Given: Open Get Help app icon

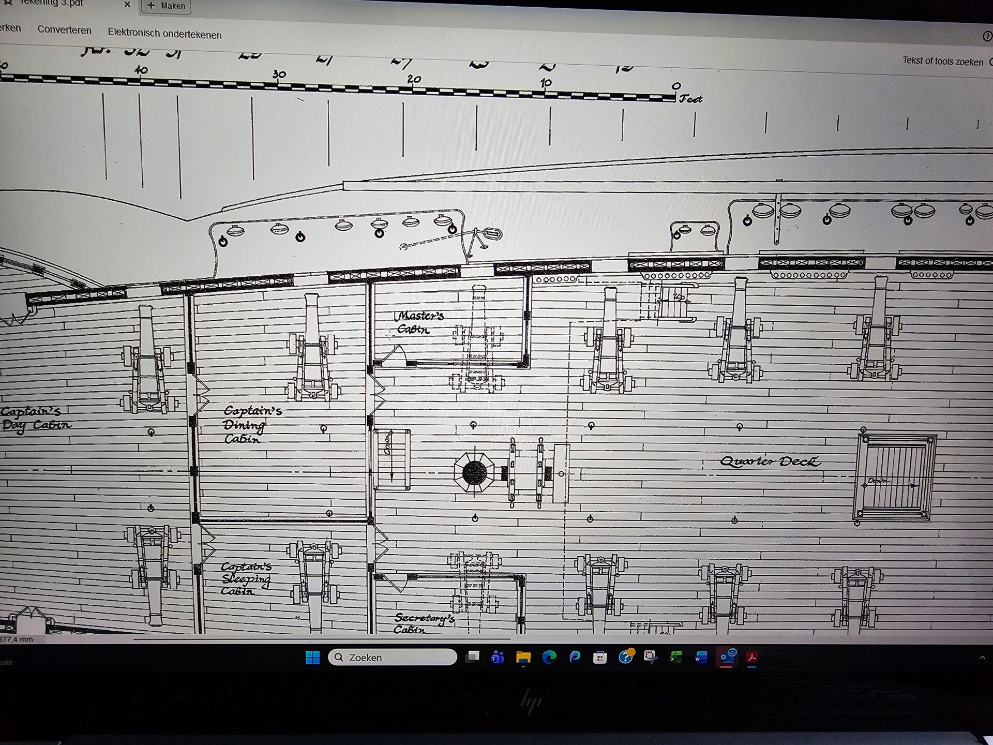Looking at the screenshot, I should pyautogui.click(x=626, y=657).
